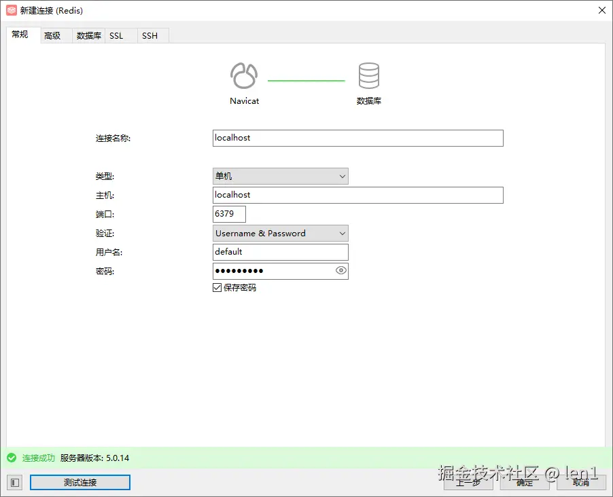The width and height of the screenshot is (613, 497).
Task: Focus the 用户名 field showing default
Action: click(280, 252)
